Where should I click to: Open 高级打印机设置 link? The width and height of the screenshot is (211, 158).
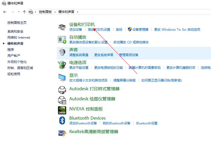pyautogui.click(x=99, y=30)
